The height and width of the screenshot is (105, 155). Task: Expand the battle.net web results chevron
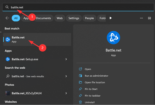click(x=66, y=76)
